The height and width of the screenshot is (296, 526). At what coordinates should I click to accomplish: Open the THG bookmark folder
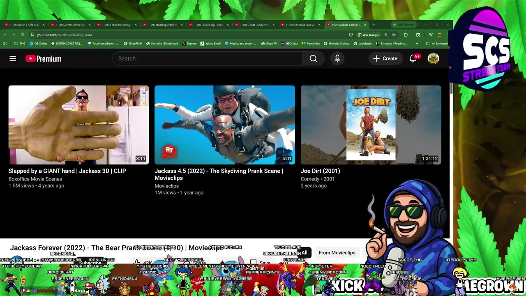(x=20, y=44)
